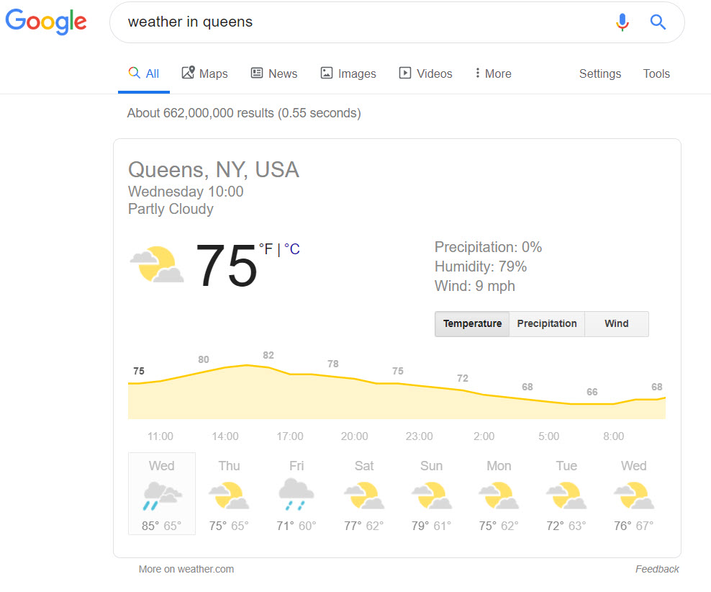Open the More on weather.com link
The height and width of the screenshot is (592, 711).
186,569
